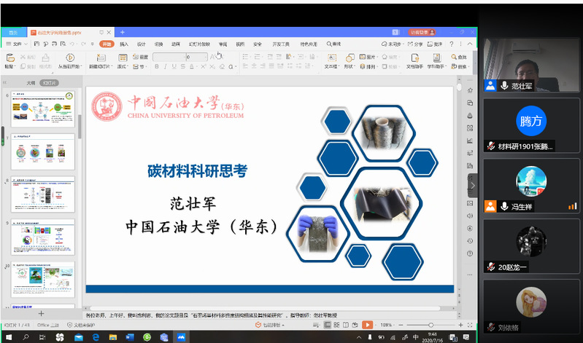Expand the font name combo box

tap(169, 57)
